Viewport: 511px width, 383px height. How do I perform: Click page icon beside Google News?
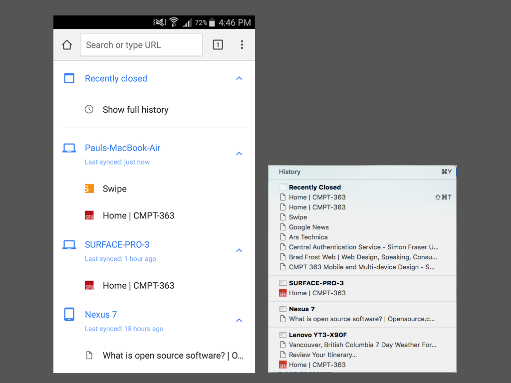pos(283,227)
